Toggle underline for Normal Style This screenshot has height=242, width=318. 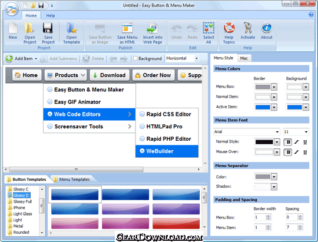pos(305,142)
